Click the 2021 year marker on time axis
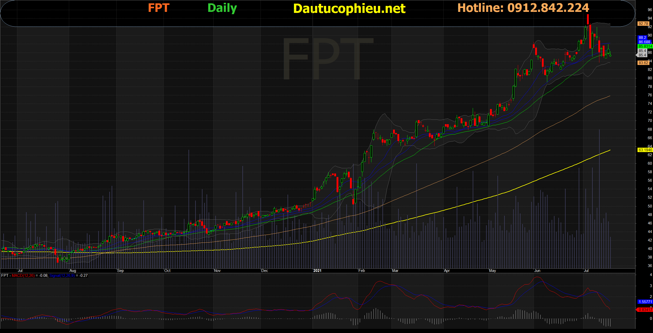 click(x=317, y=271)
